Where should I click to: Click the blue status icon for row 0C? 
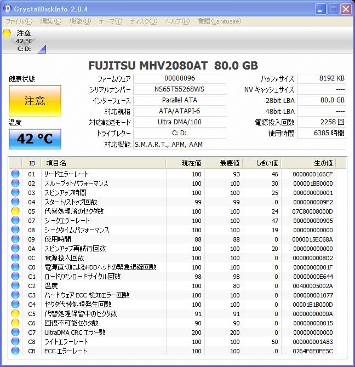pos(15,257)
